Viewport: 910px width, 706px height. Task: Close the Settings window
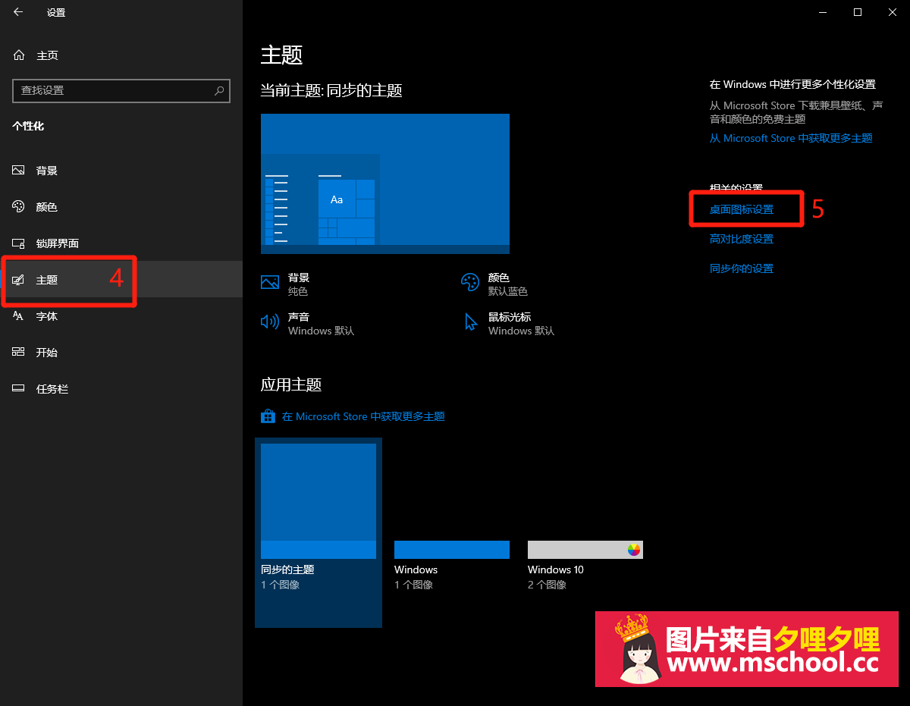[893, 12]
